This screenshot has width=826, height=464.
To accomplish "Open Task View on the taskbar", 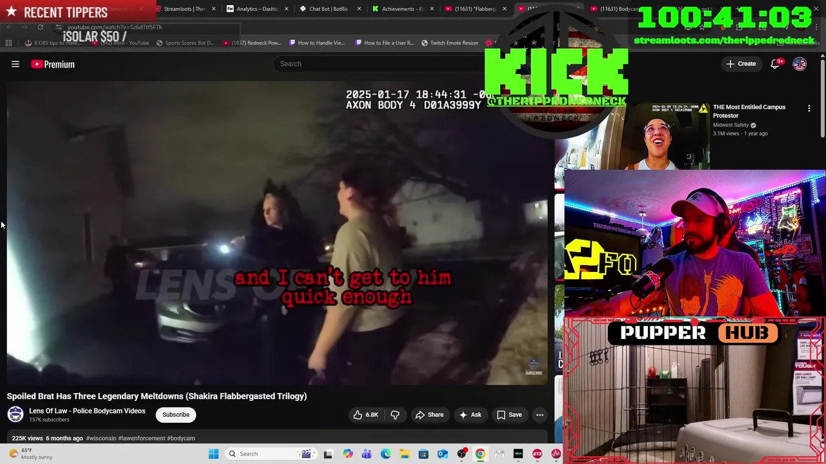I will tap(328, 454).
